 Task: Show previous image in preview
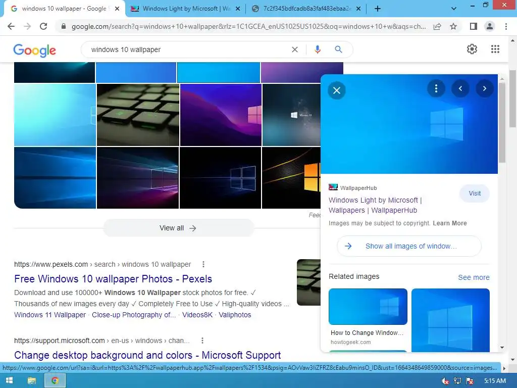(460, 88)
